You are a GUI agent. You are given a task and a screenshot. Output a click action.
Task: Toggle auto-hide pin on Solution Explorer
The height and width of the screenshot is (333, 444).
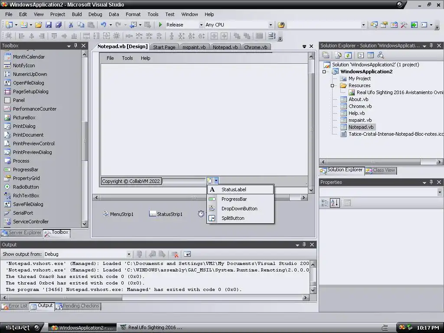coord(431,46)
